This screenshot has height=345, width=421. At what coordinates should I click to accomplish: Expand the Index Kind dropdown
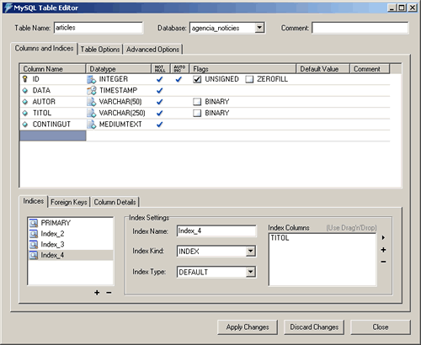pyautogui.click(x=251, y=251)
